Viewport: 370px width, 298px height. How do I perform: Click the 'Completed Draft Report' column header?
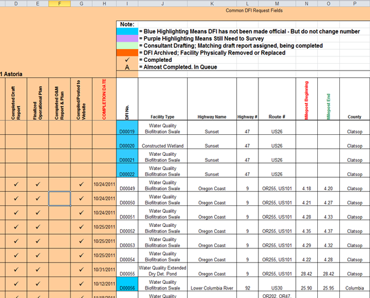pyautogui.click(x=16, y=99)
